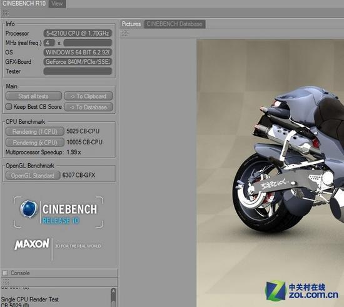The width and height of the screenshot is (344, 307).
Task: Click the Cinebench Release 10 logo
Action: point(59,212)
